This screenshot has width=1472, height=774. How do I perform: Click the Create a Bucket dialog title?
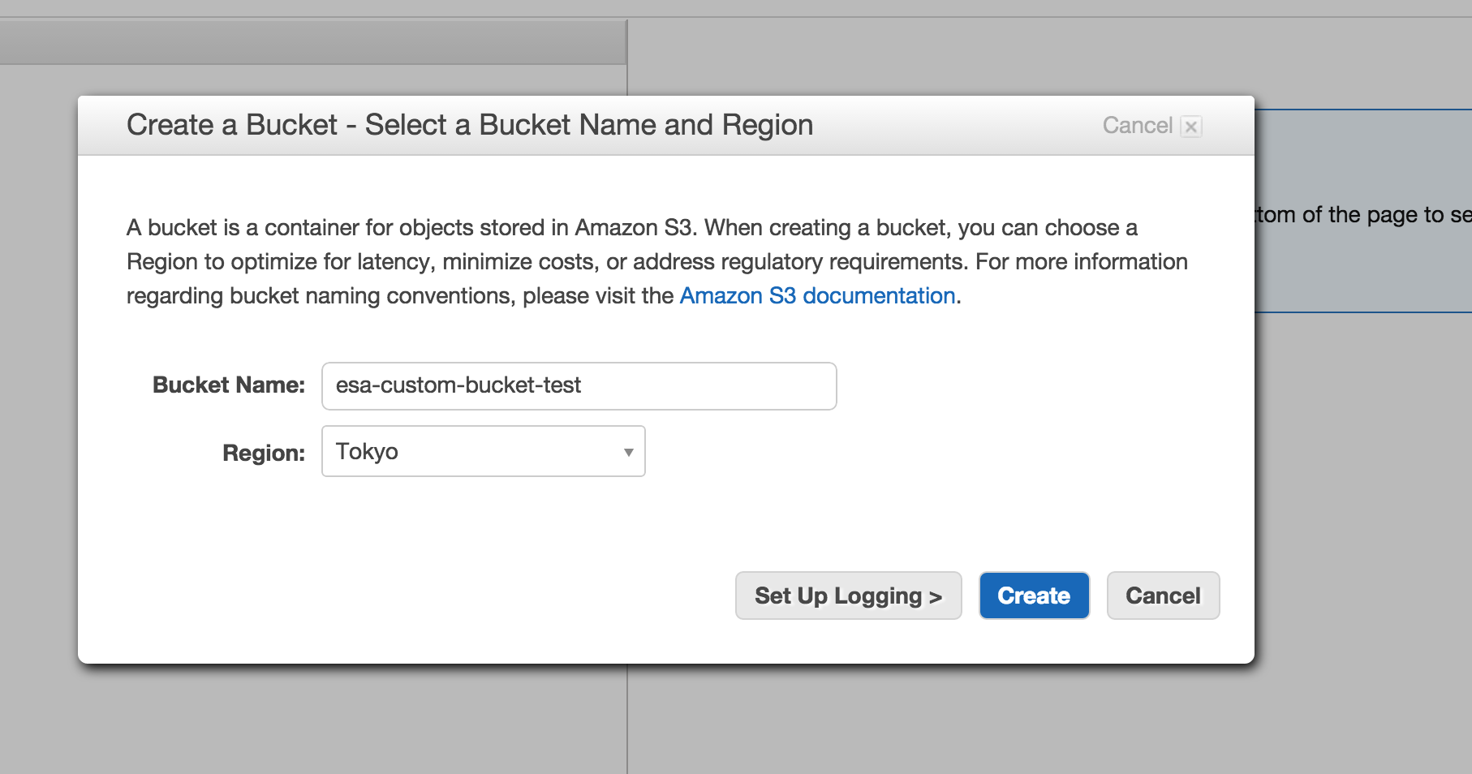click(470, 125)
